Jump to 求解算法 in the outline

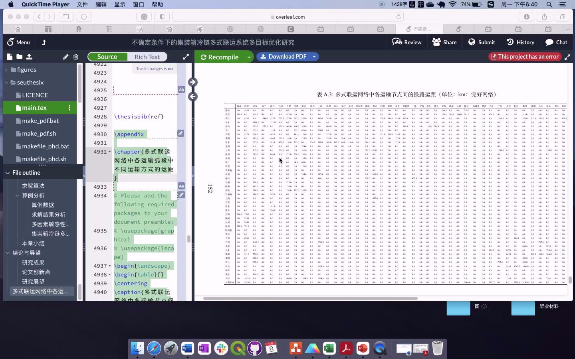[x=33, y=186]
